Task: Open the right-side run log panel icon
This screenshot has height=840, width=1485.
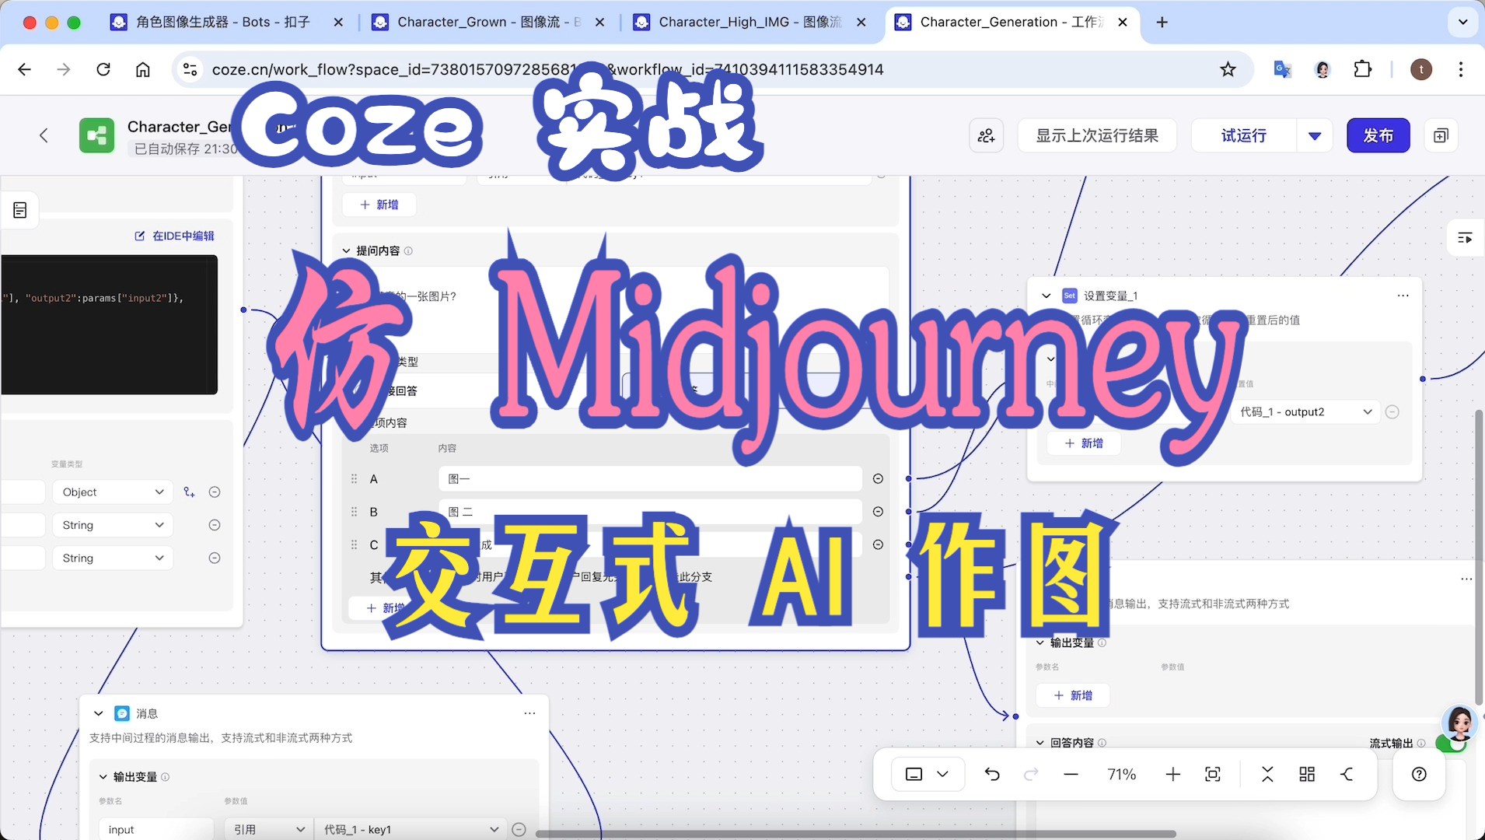Action: (1465, 238)
